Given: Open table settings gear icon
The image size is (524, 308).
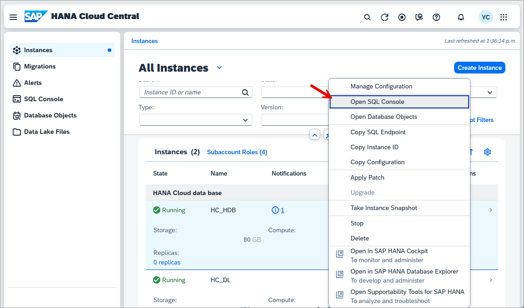Looking at the screenshot, I should (x=487, y=152).
